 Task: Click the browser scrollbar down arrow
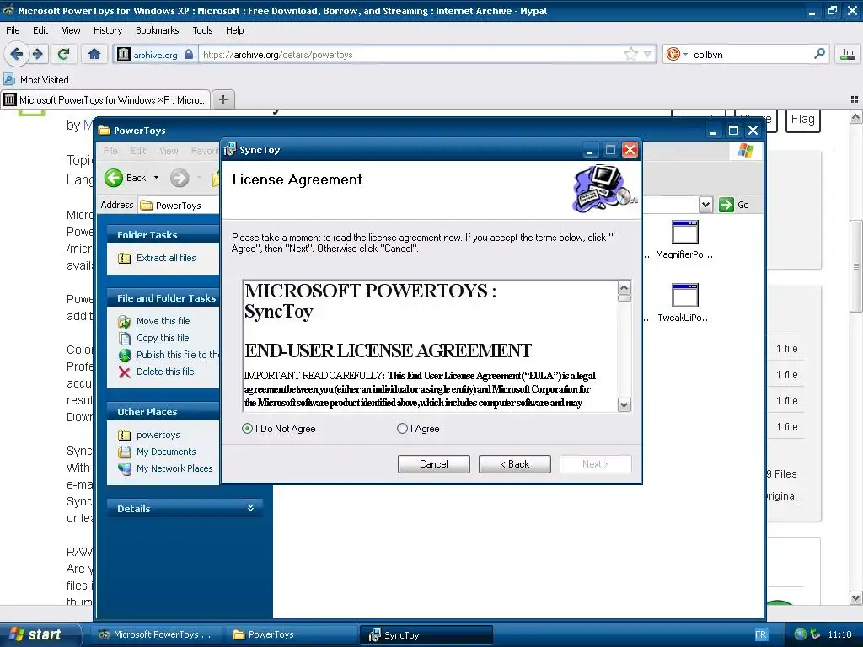click(855, 597)
